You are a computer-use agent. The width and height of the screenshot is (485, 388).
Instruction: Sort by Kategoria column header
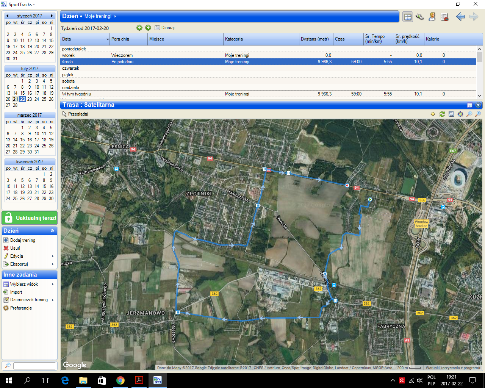[261, 39]
